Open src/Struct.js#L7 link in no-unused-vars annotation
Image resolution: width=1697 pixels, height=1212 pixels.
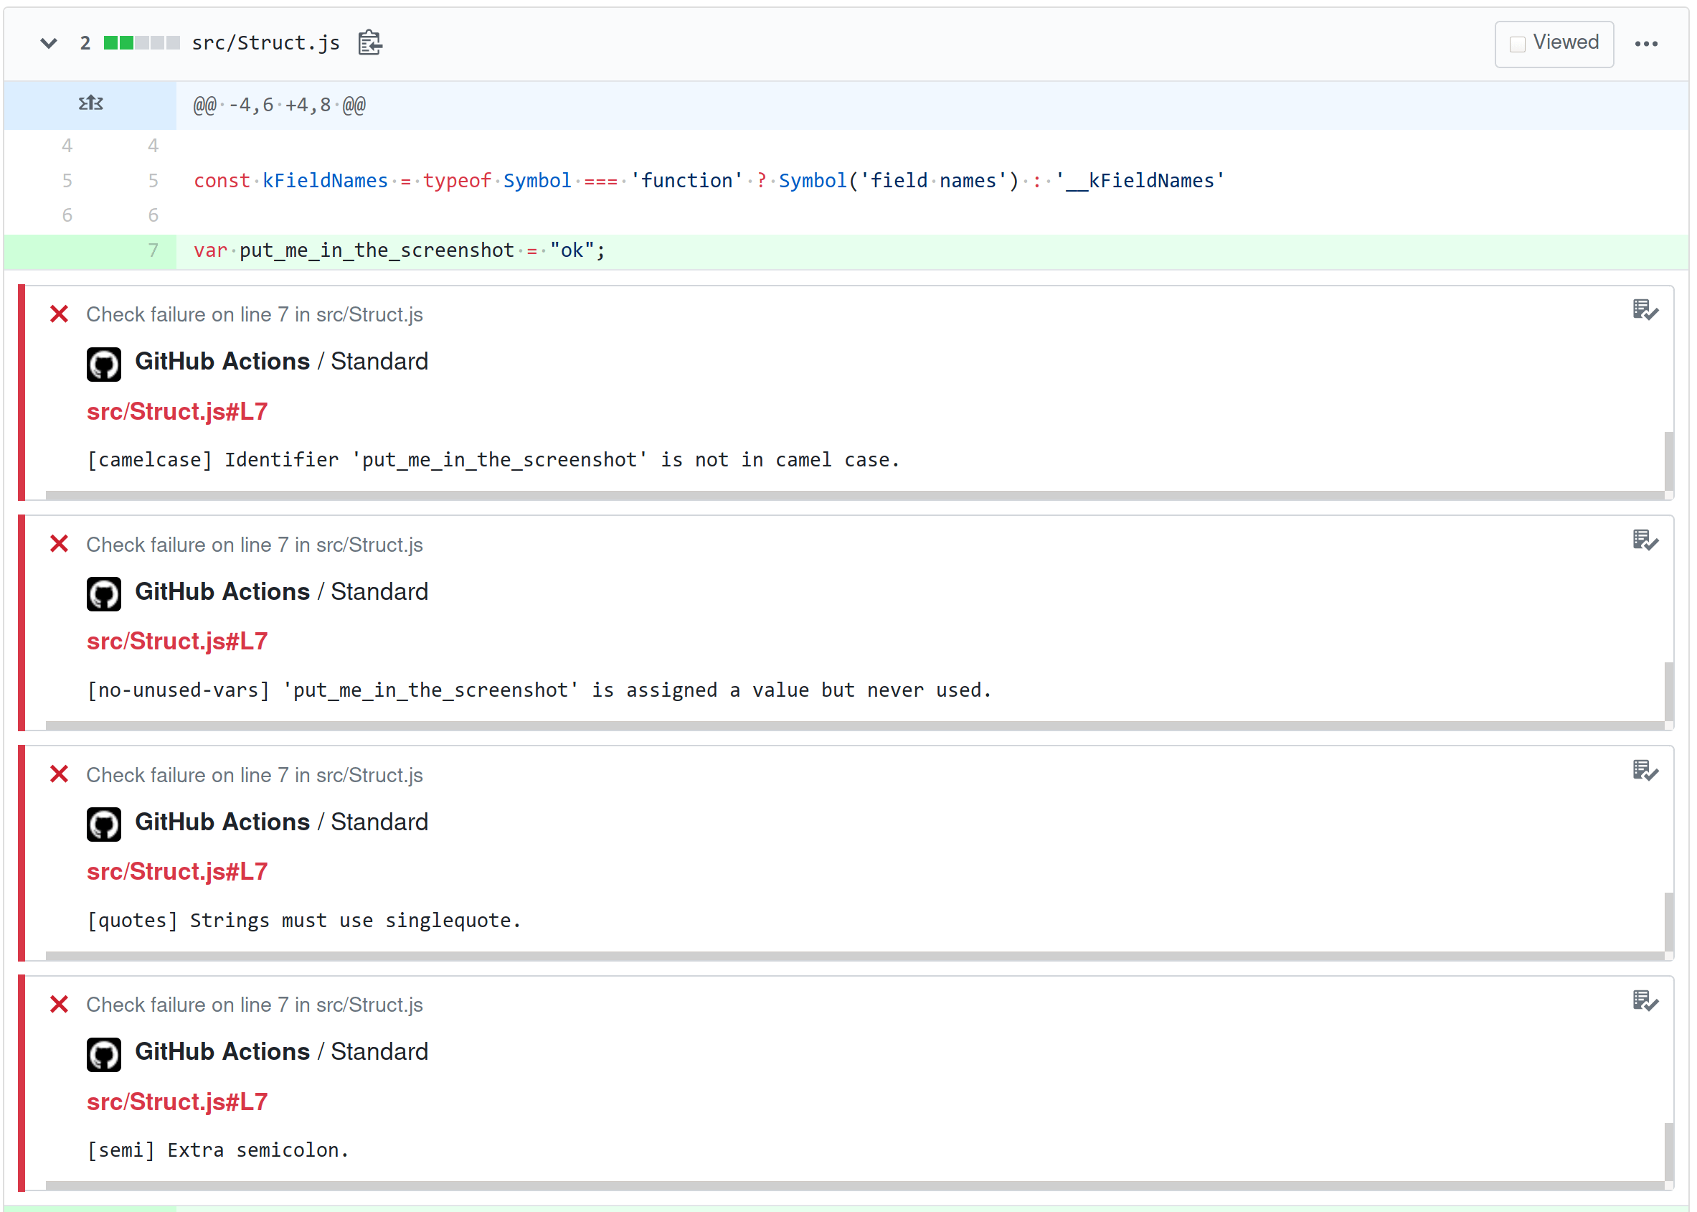176,641
